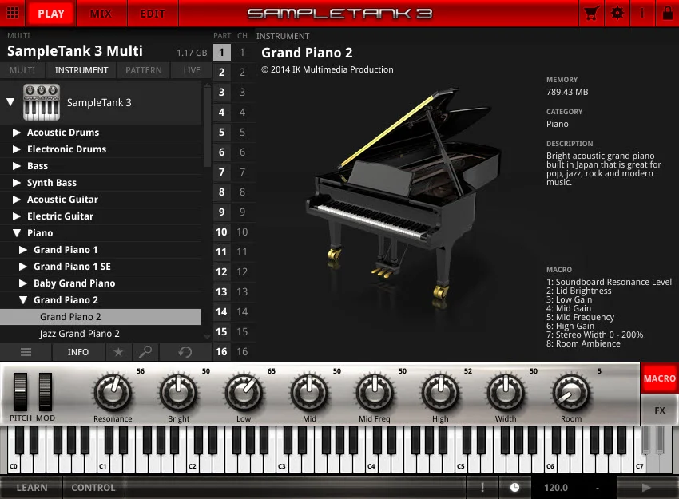Adjust the Bright knob
Screen dimensions: 679x499
tap(178, 393)
